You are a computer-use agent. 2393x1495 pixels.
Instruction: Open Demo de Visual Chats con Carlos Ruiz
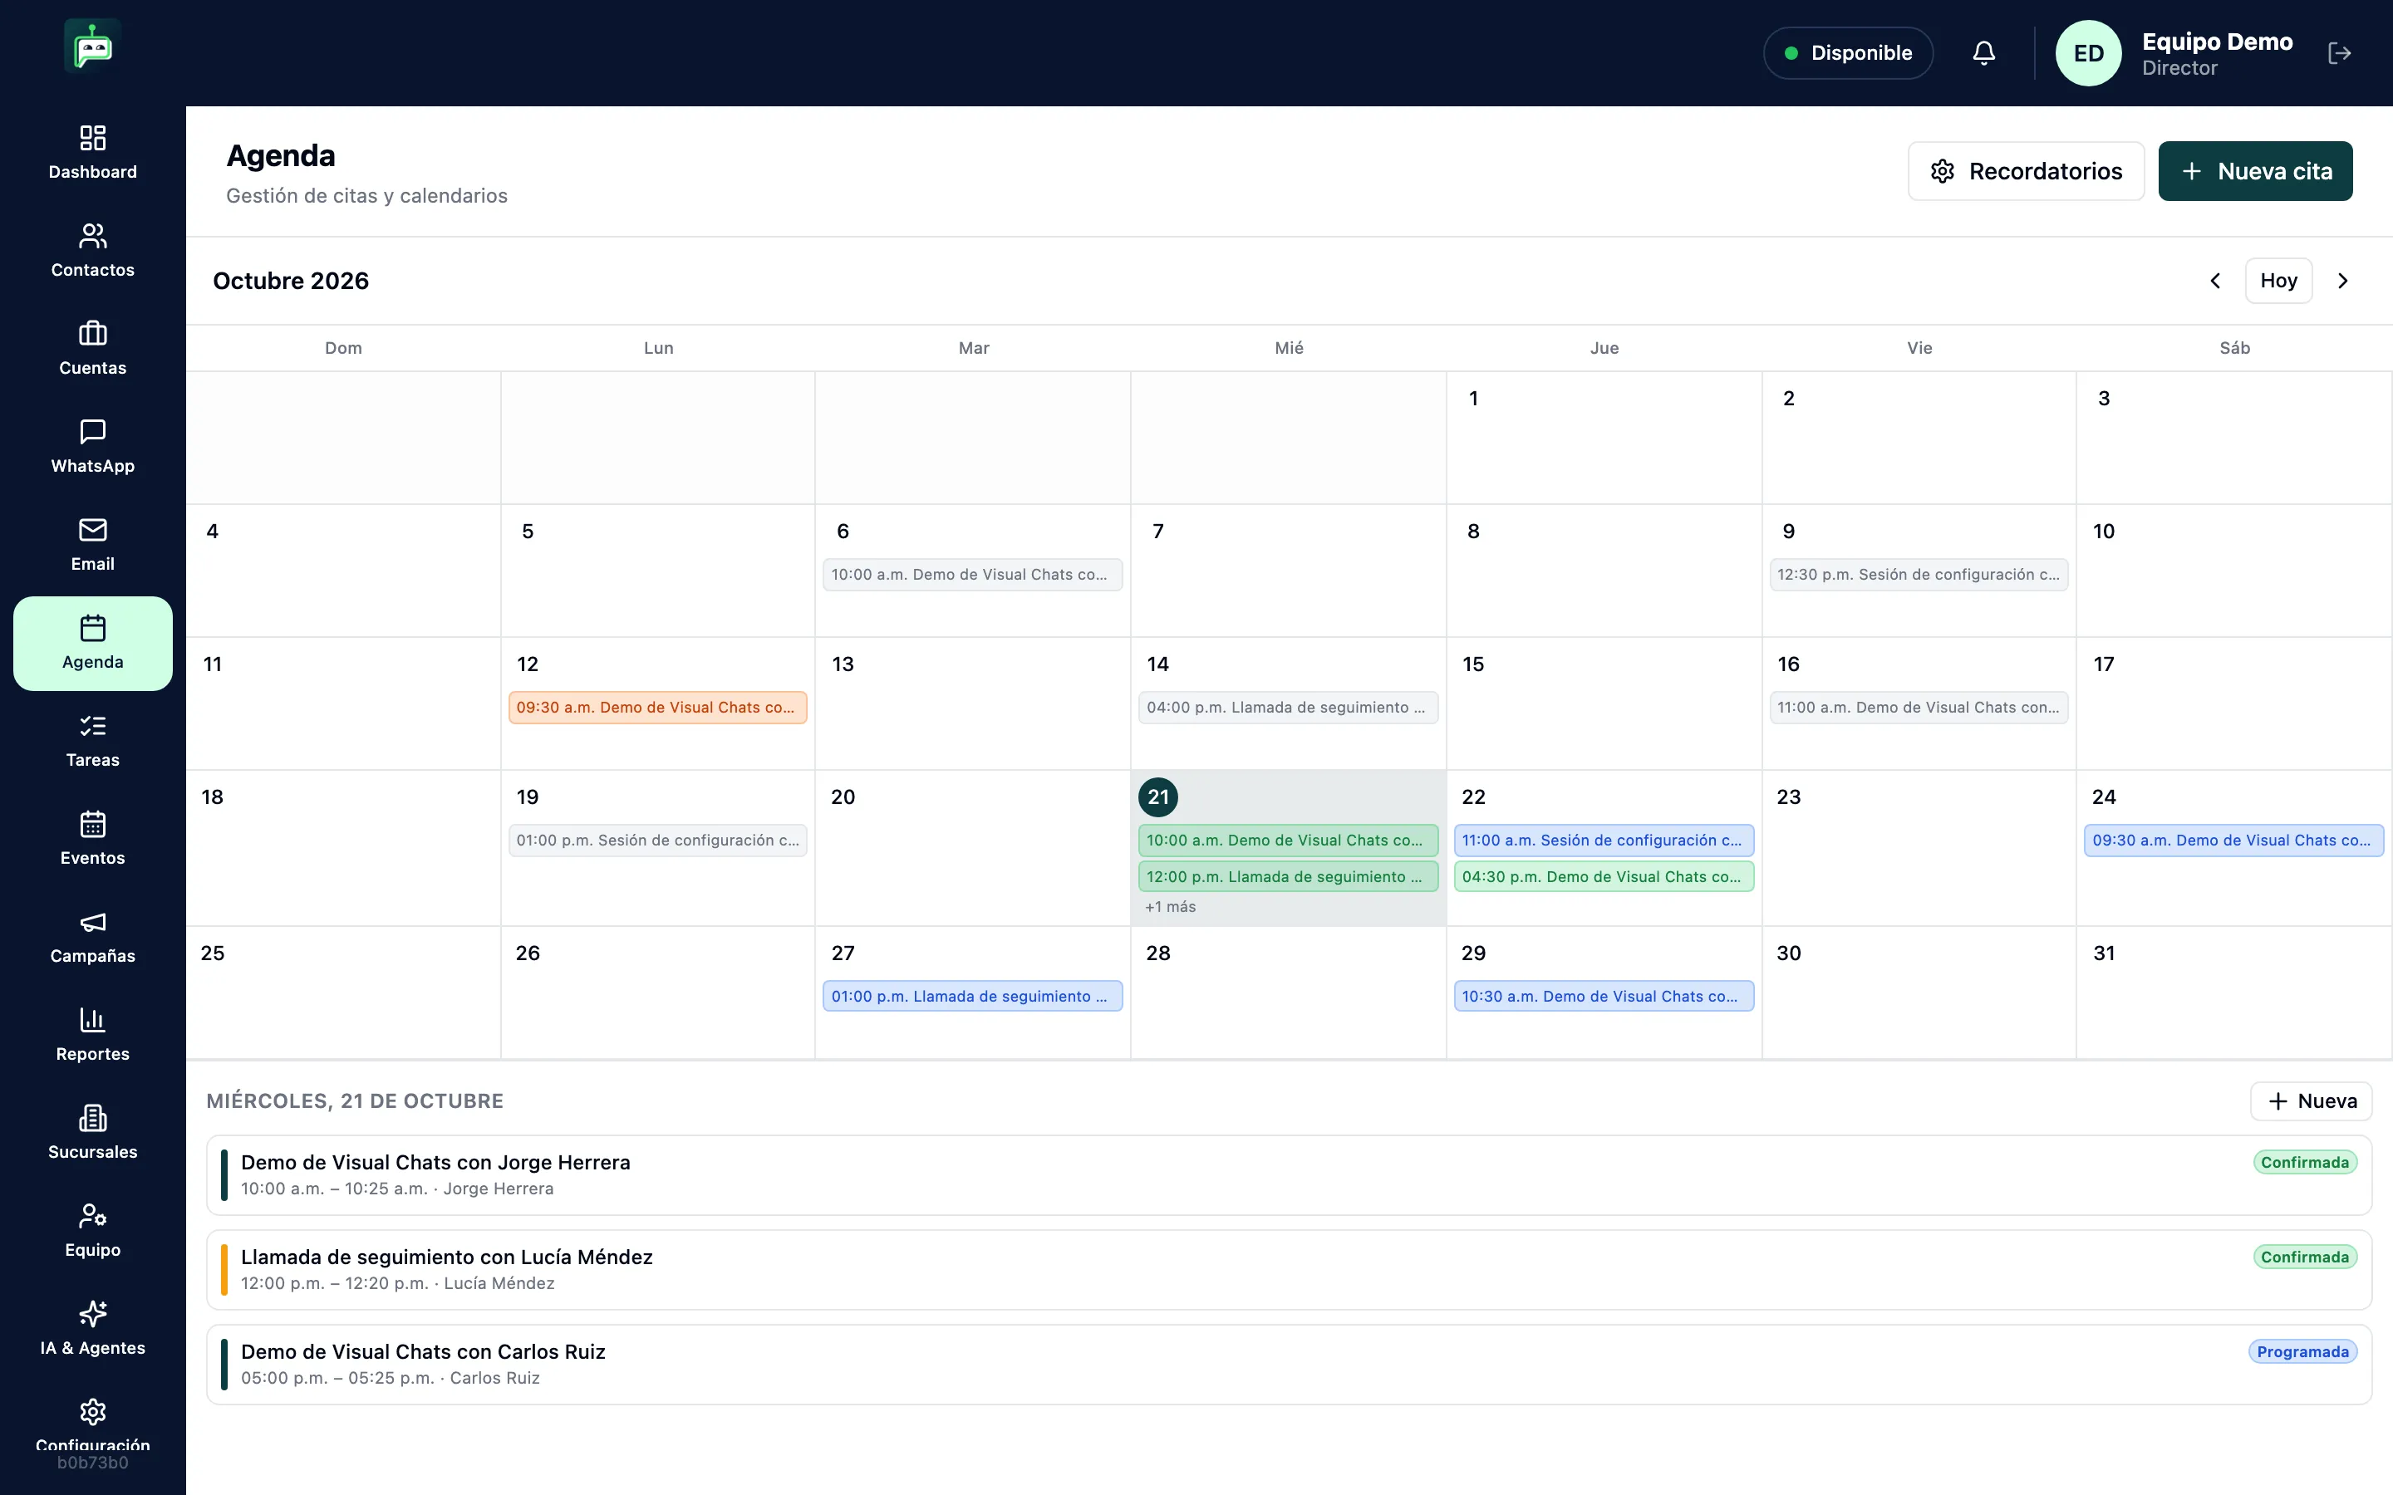[1289, 1365]
